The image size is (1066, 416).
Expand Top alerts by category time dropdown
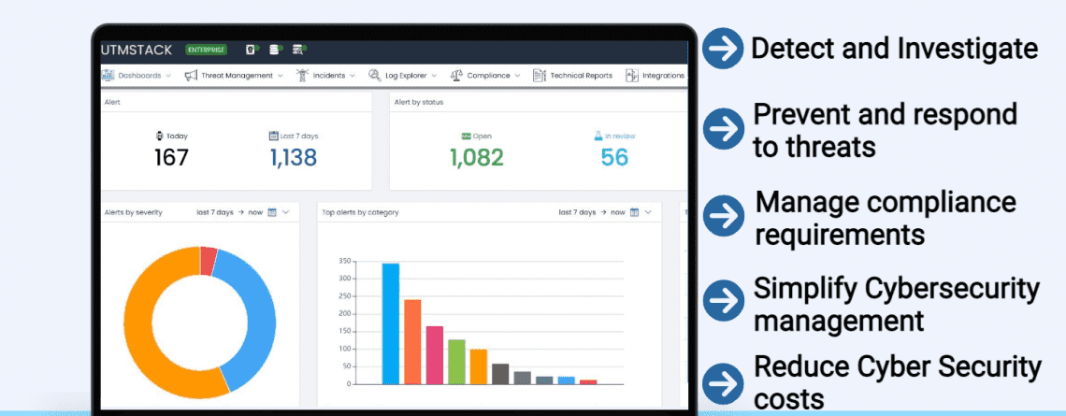[x=648, y=212]
